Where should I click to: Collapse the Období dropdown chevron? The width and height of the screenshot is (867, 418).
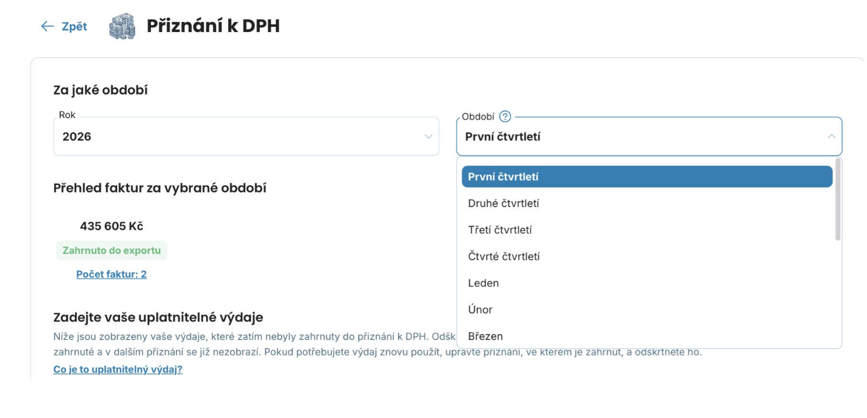(831, 137)
